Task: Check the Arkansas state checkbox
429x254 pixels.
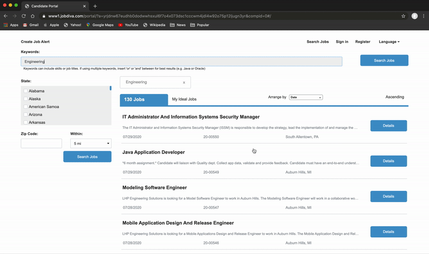Action: [25, 122]
